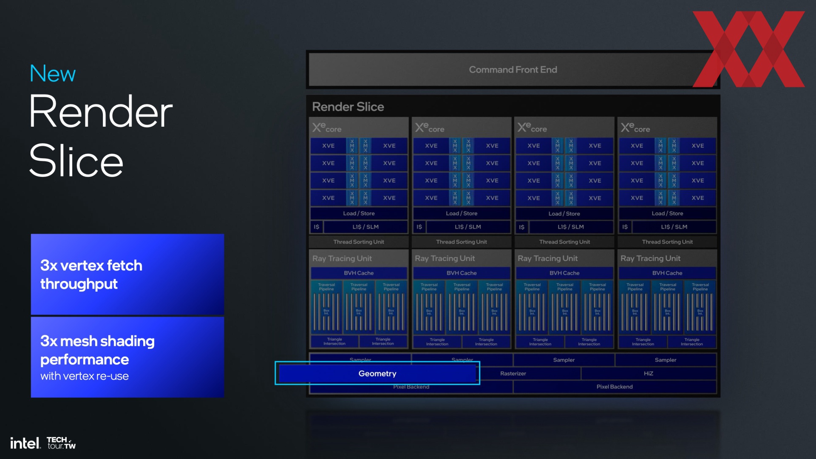This screenshot has height=459, width=816.
Task: Select the Command Front End block
Action: tap(513, 70)
